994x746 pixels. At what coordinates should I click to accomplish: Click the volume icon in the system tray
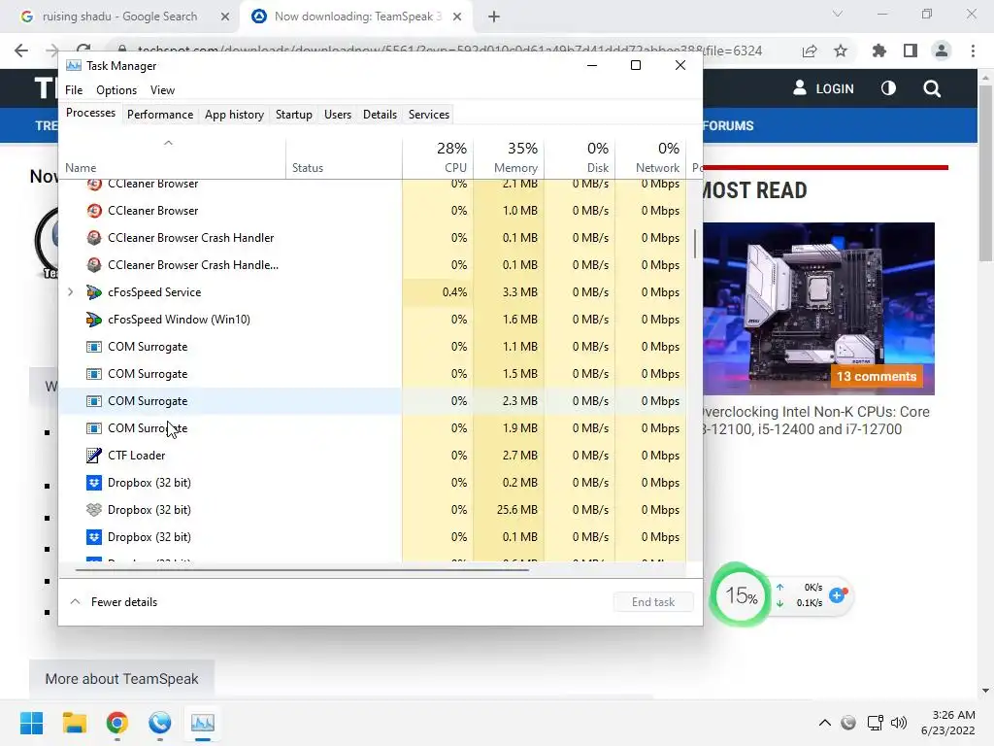tap(898, 723)
